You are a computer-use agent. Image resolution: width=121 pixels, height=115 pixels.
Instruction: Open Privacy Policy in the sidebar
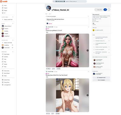[6, 82]
